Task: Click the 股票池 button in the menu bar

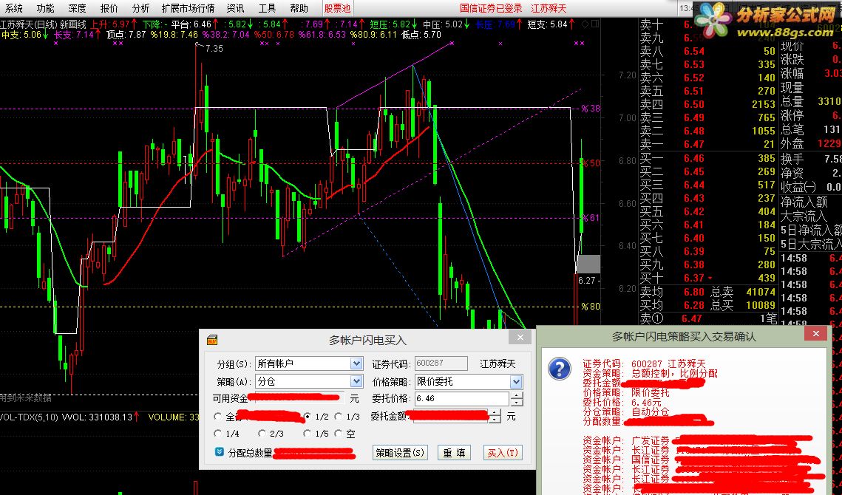Action: pos(337,8)
